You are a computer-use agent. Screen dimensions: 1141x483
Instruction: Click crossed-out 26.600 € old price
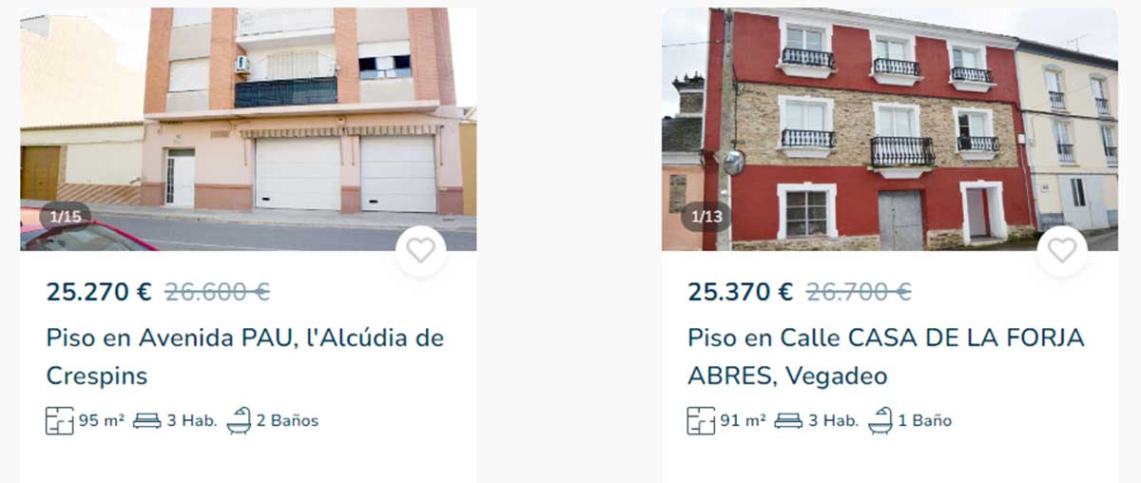point(217,292)
